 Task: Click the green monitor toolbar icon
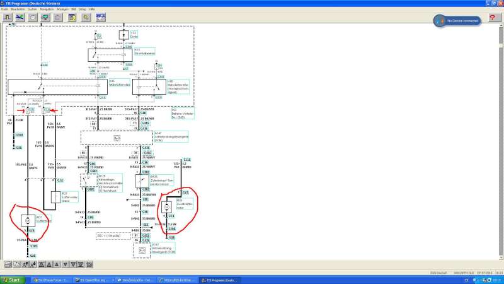[45, 18]
